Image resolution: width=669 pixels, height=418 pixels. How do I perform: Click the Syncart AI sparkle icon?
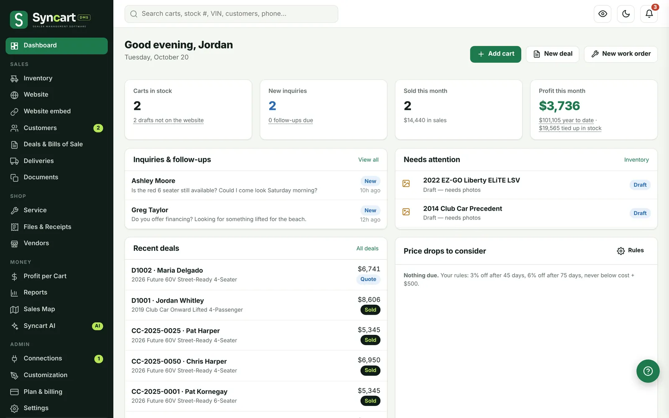click(15, 326)
